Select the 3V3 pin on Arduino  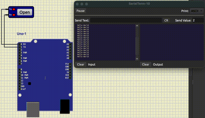tap(70, 75)
